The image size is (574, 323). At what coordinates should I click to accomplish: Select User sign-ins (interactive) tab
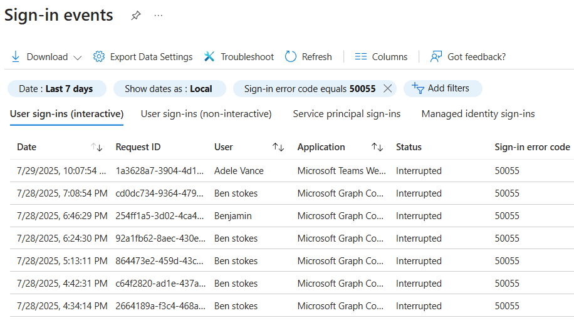66,114
